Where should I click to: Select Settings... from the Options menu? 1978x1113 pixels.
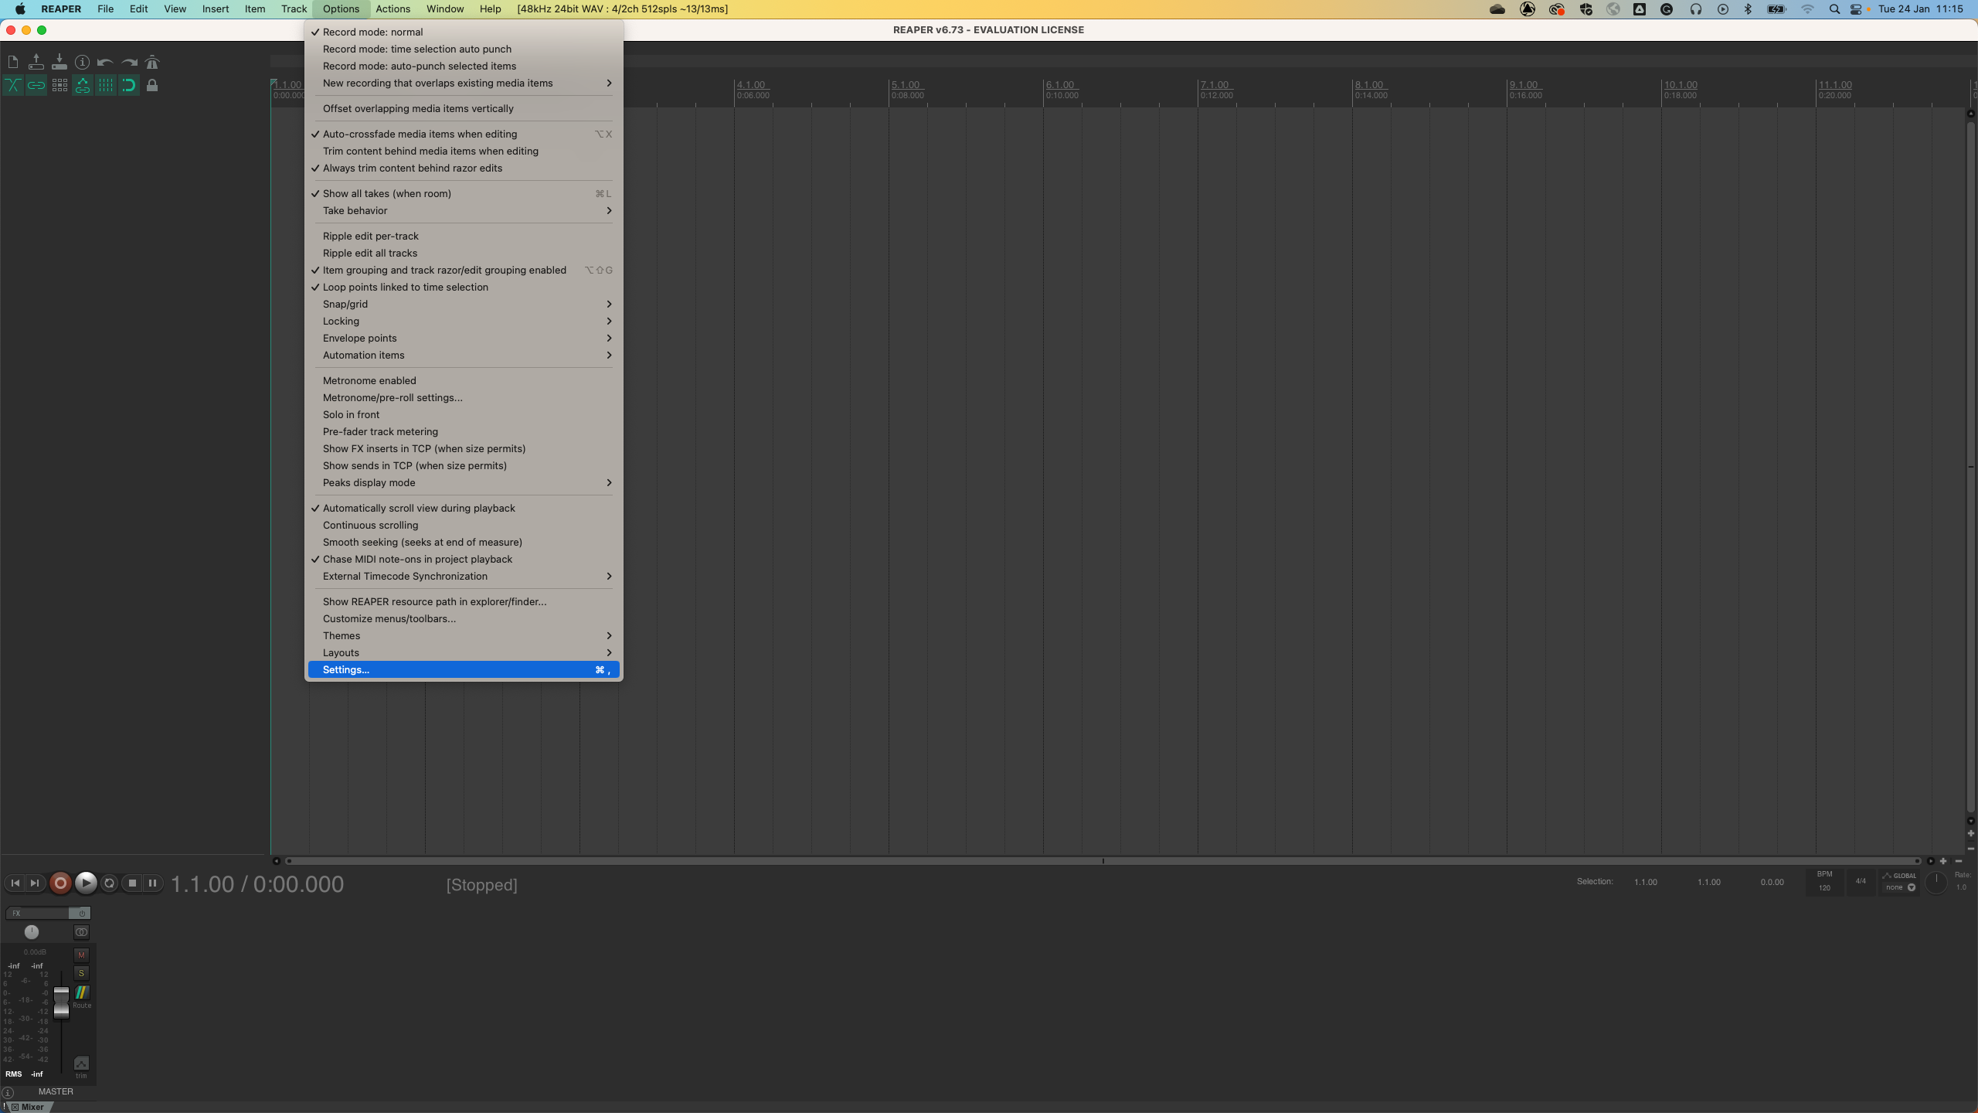(x=345, y=669)
